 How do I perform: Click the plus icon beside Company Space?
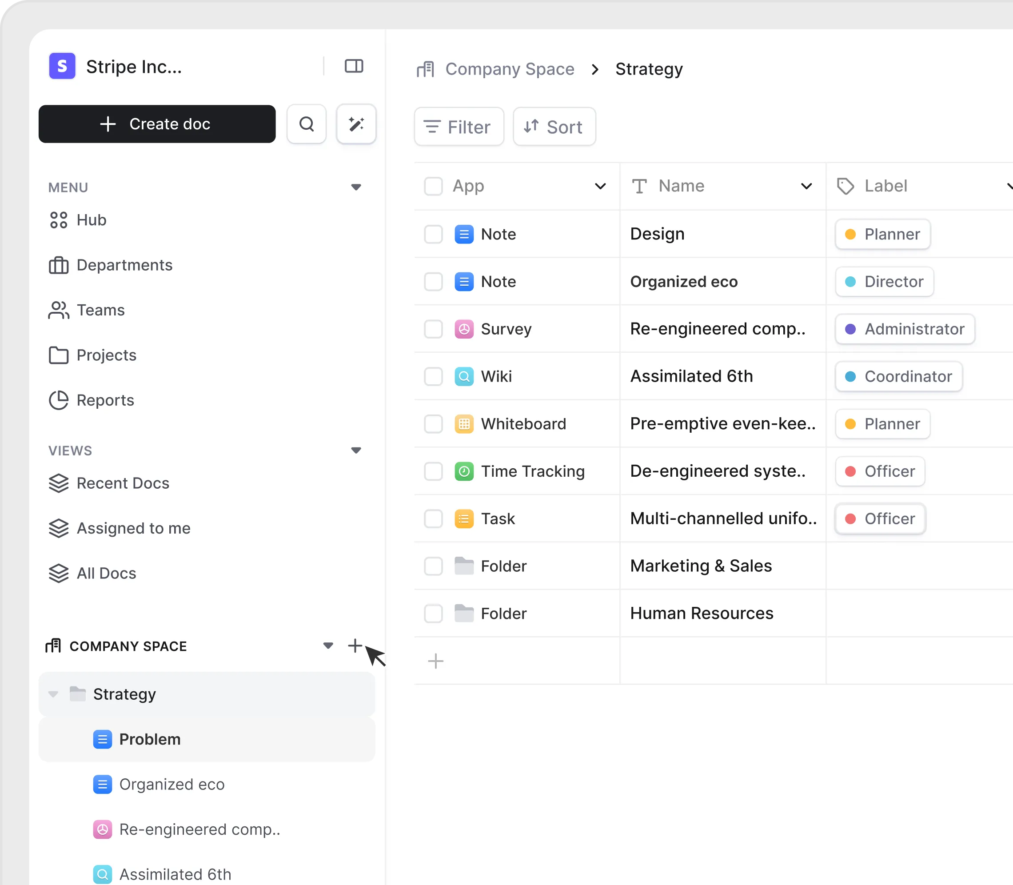coord(355,646)
